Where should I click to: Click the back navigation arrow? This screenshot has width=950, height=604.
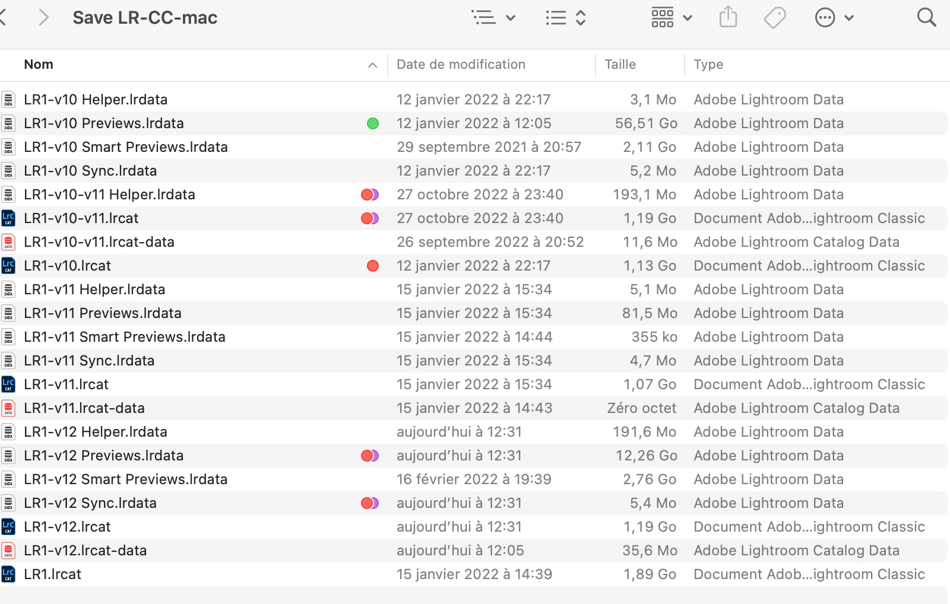pos(2,18)
